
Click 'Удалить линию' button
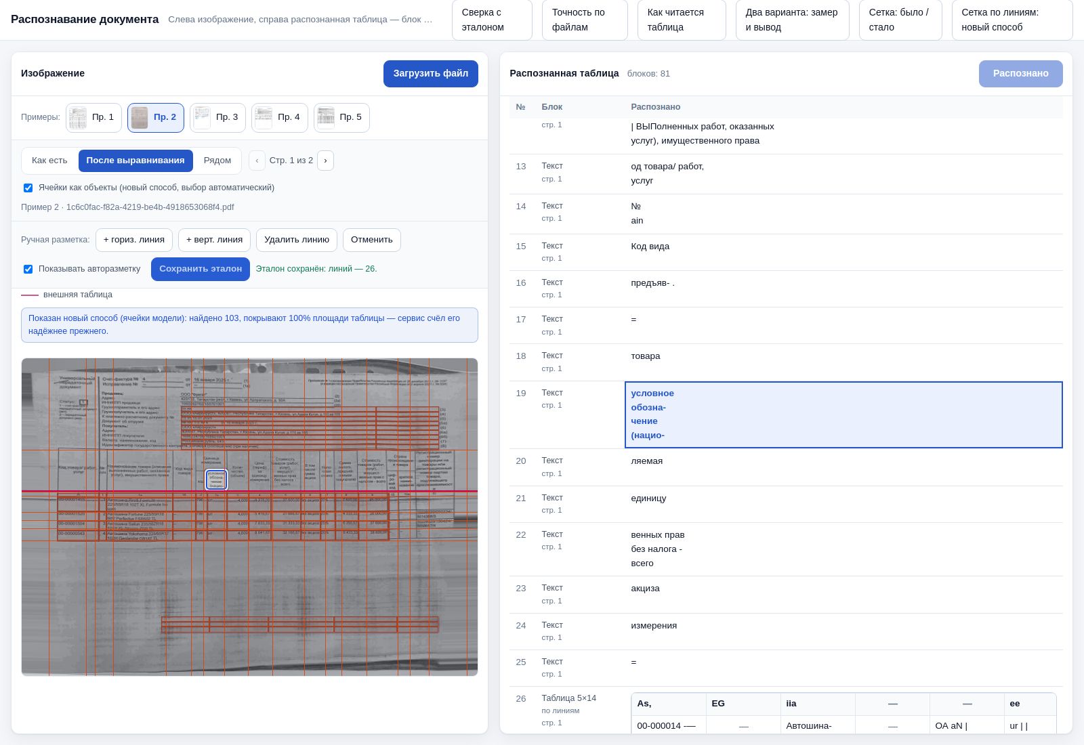pos(297,240)
